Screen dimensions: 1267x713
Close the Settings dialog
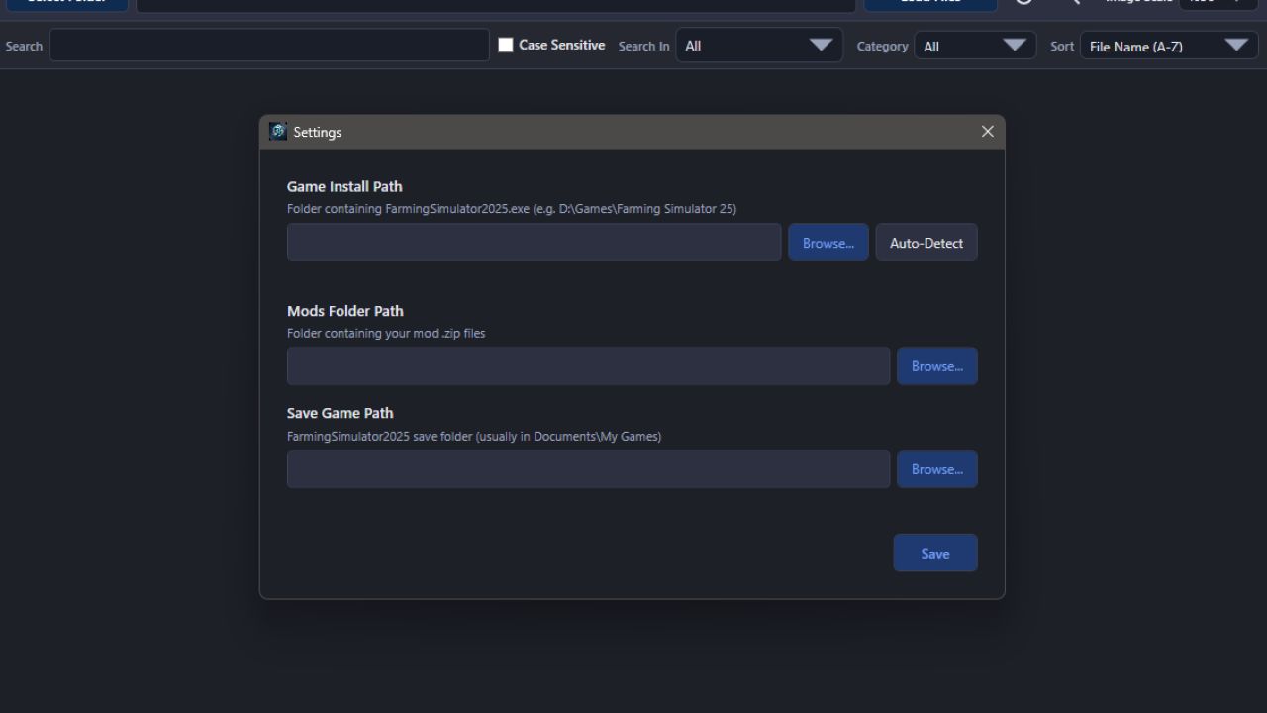point(987,131)
